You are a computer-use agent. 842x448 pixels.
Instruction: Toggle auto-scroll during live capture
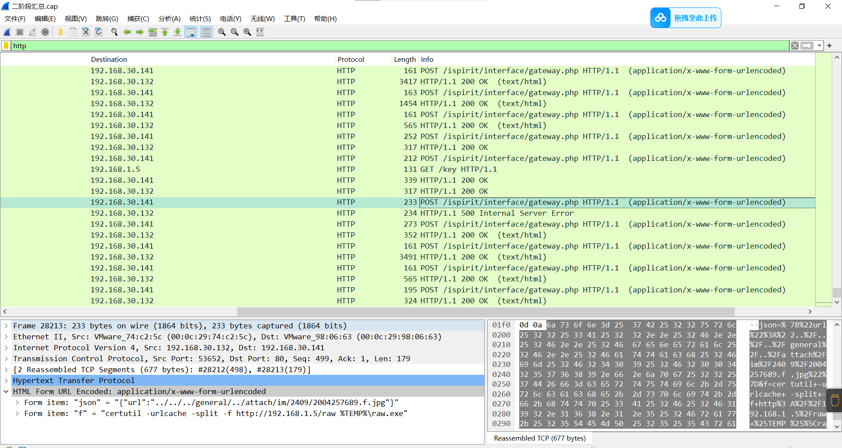[x=191, y=32]
